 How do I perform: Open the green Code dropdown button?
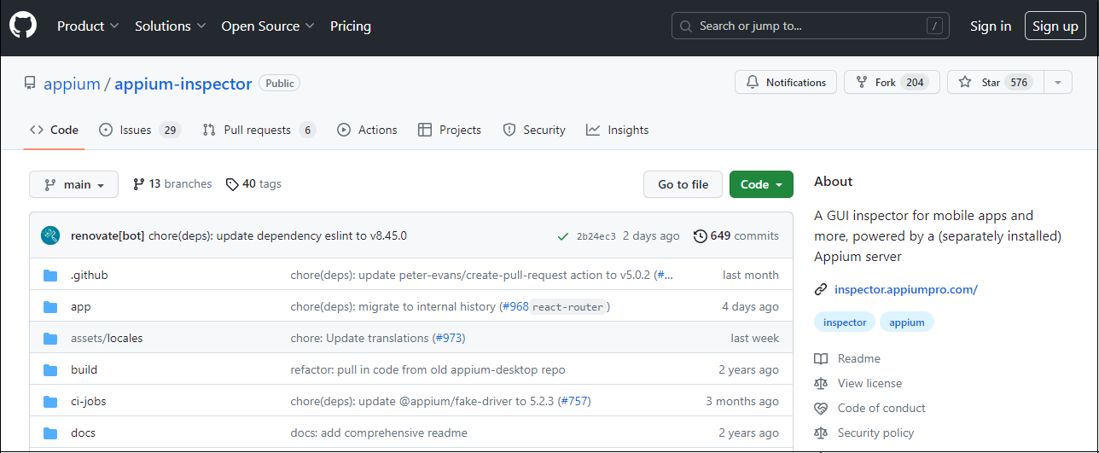pos(761,184)
